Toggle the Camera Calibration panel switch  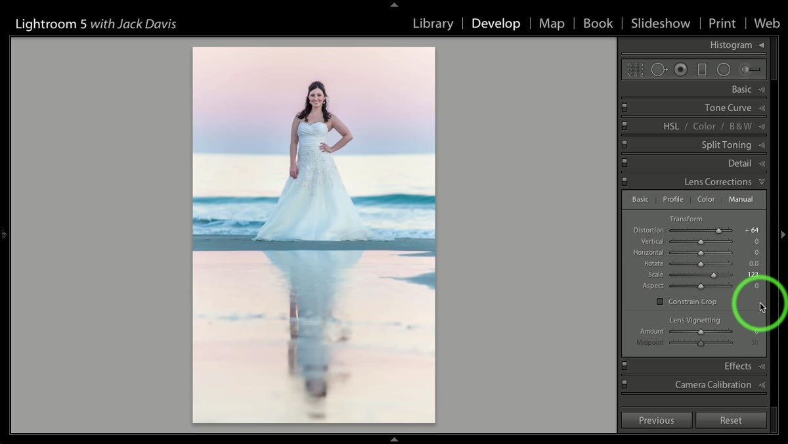(624, 384)
